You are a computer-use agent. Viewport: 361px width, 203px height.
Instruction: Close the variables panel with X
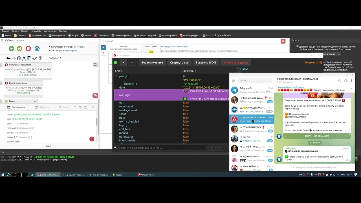[x=93, y=107]
